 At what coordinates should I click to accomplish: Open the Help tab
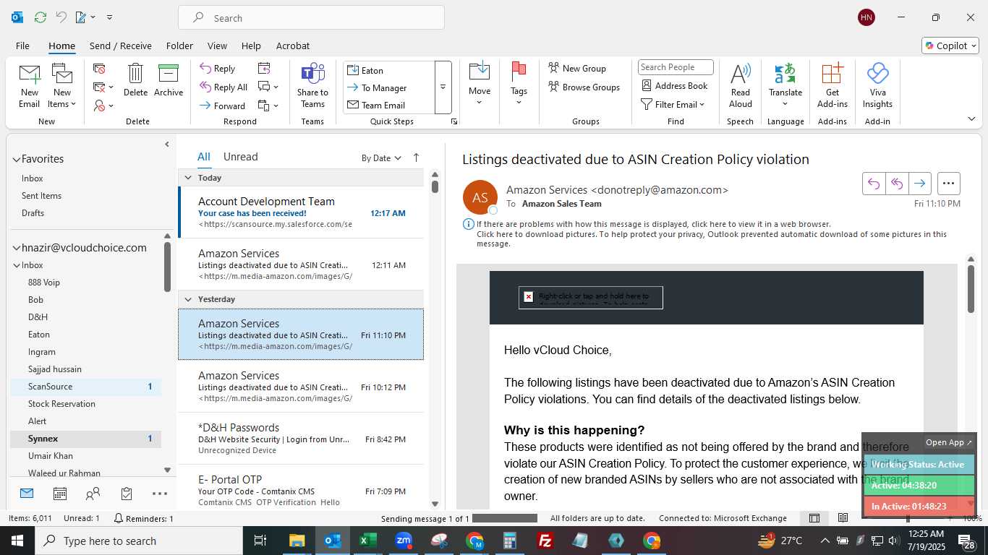251,46
